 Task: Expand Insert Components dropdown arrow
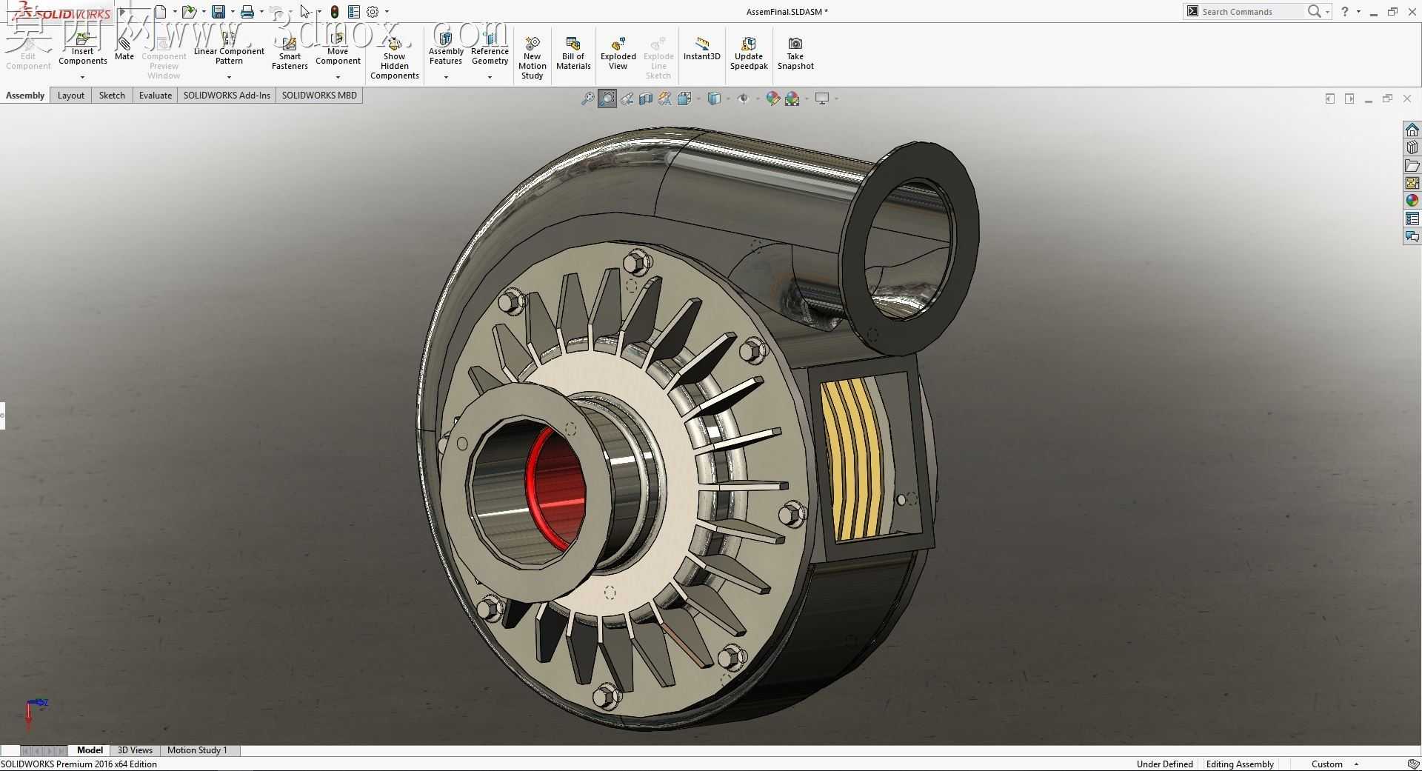coord(82,77)
